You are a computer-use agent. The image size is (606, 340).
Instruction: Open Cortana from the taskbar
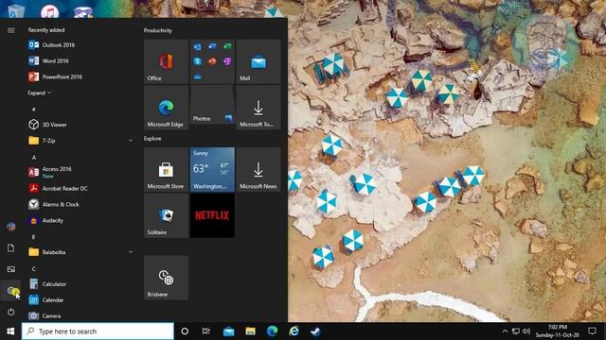pos(185,331)
